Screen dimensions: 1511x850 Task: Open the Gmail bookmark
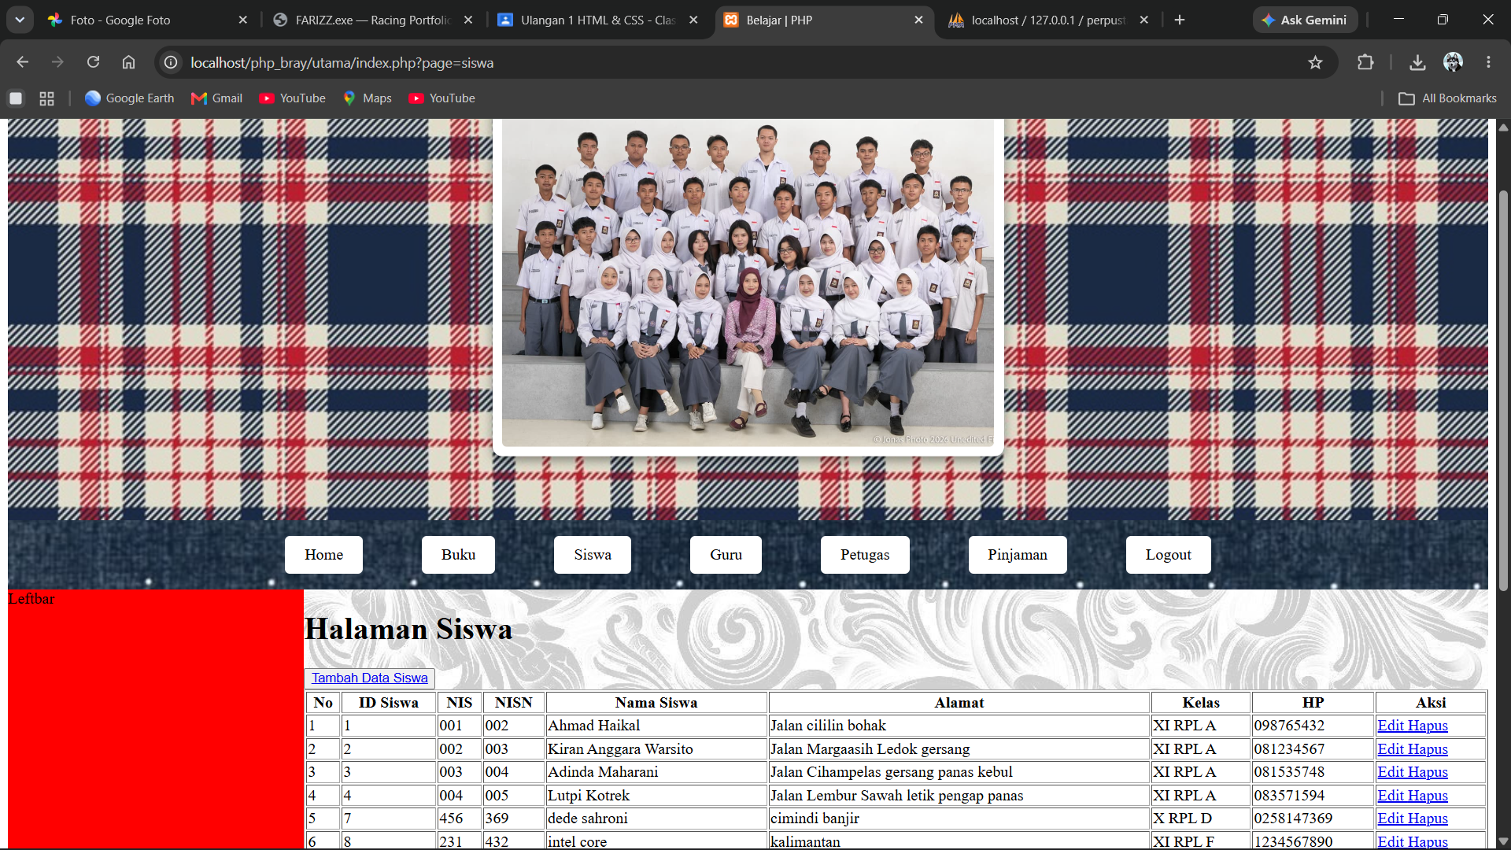pyautogui.click(x=217, y=98)
